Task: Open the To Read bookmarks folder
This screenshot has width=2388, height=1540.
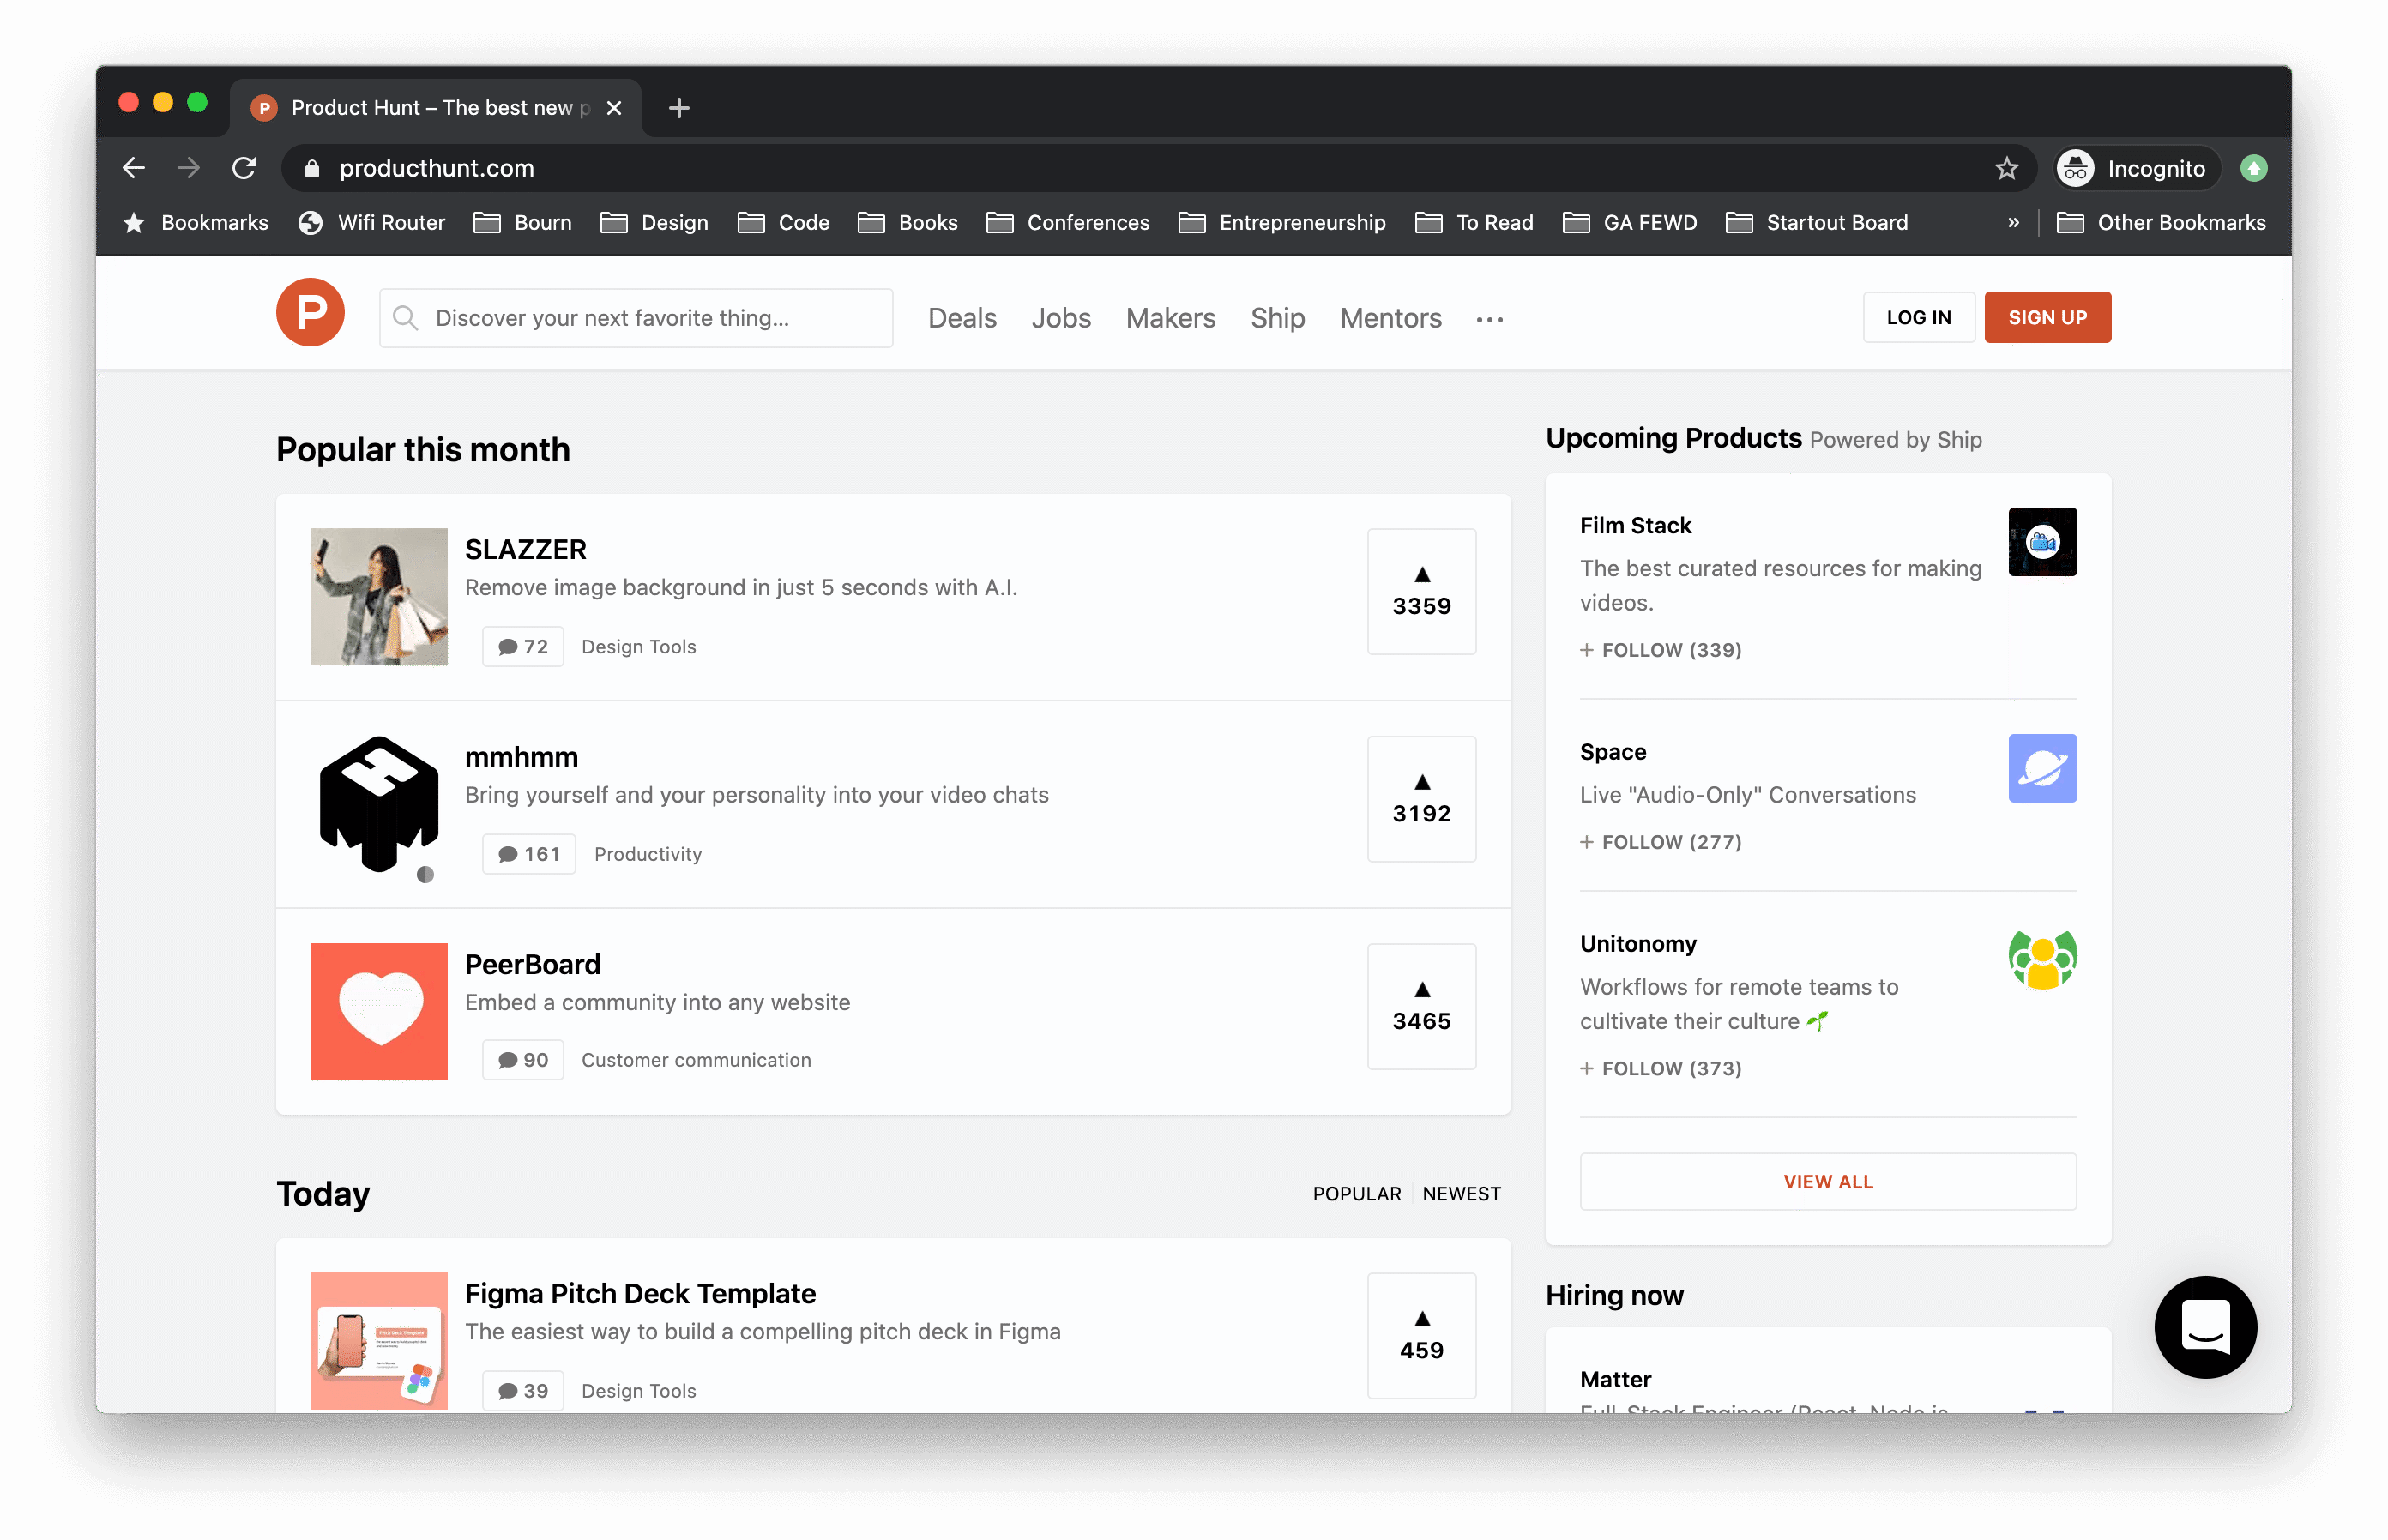Action: [x=1474, y=222]
